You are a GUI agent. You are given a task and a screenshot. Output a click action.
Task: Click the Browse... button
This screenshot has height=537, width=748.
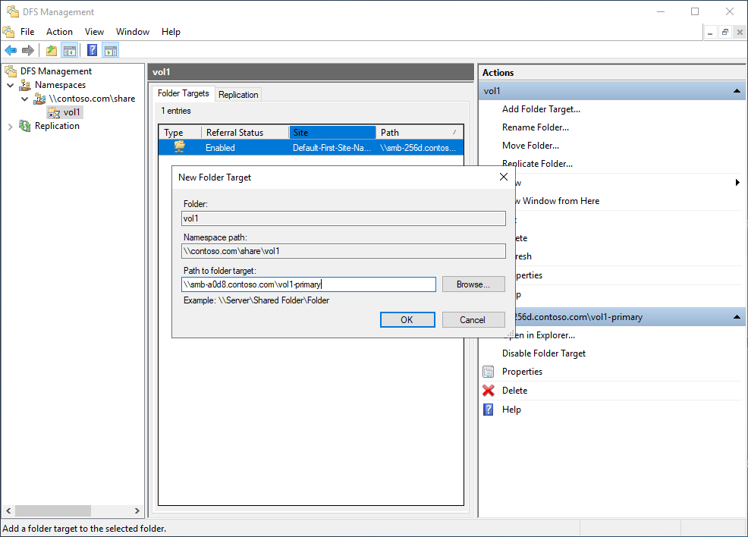473,284
